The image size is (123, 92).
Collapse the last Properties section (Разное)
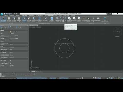[27, 59]
